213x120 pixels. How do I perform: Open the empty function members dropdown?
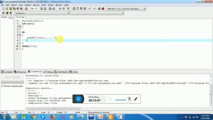97,13
